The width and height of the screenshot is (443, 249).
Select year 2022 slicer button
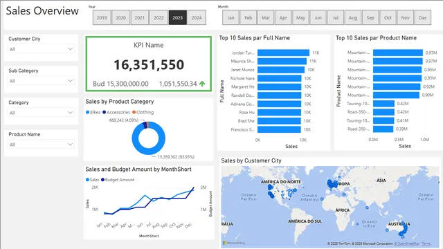click(159, 17)
